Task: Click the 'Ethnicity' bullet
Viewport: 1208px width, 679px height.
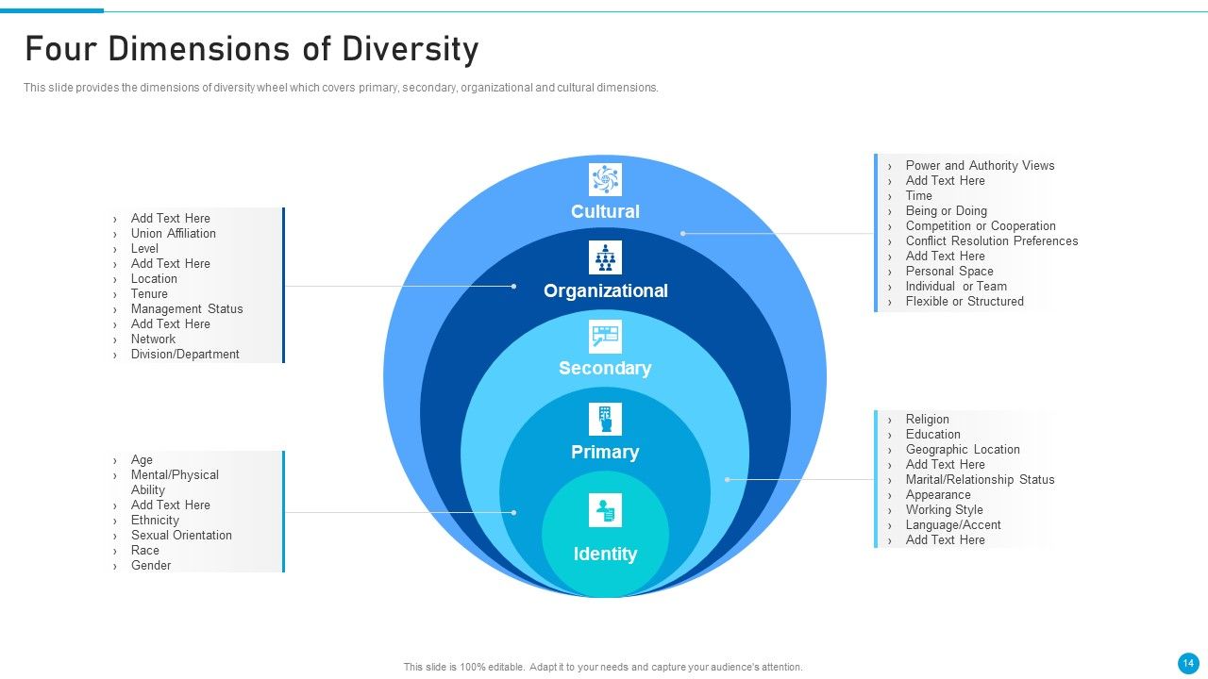Action: [x=155, y=521]
